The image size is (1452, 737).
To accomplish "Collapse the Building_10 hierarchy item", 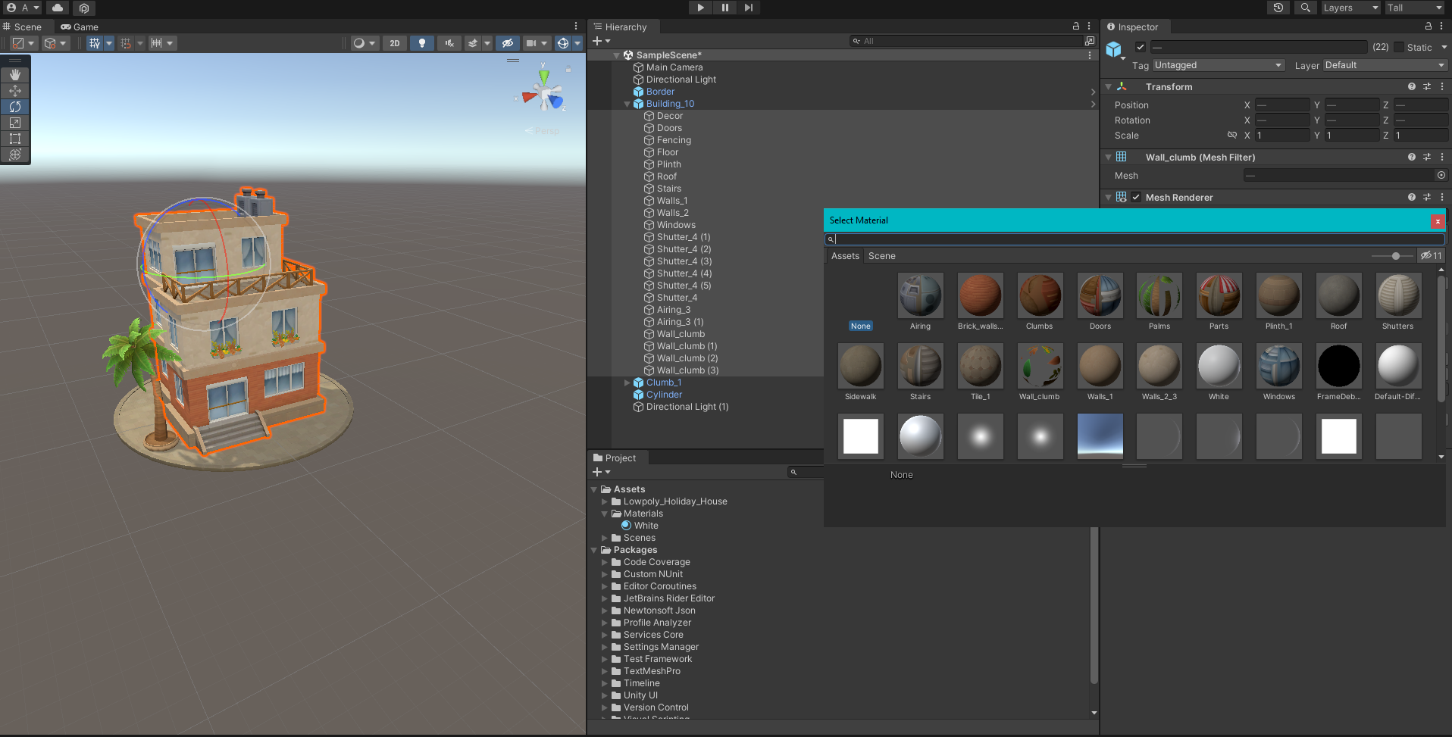I will 627,105.
